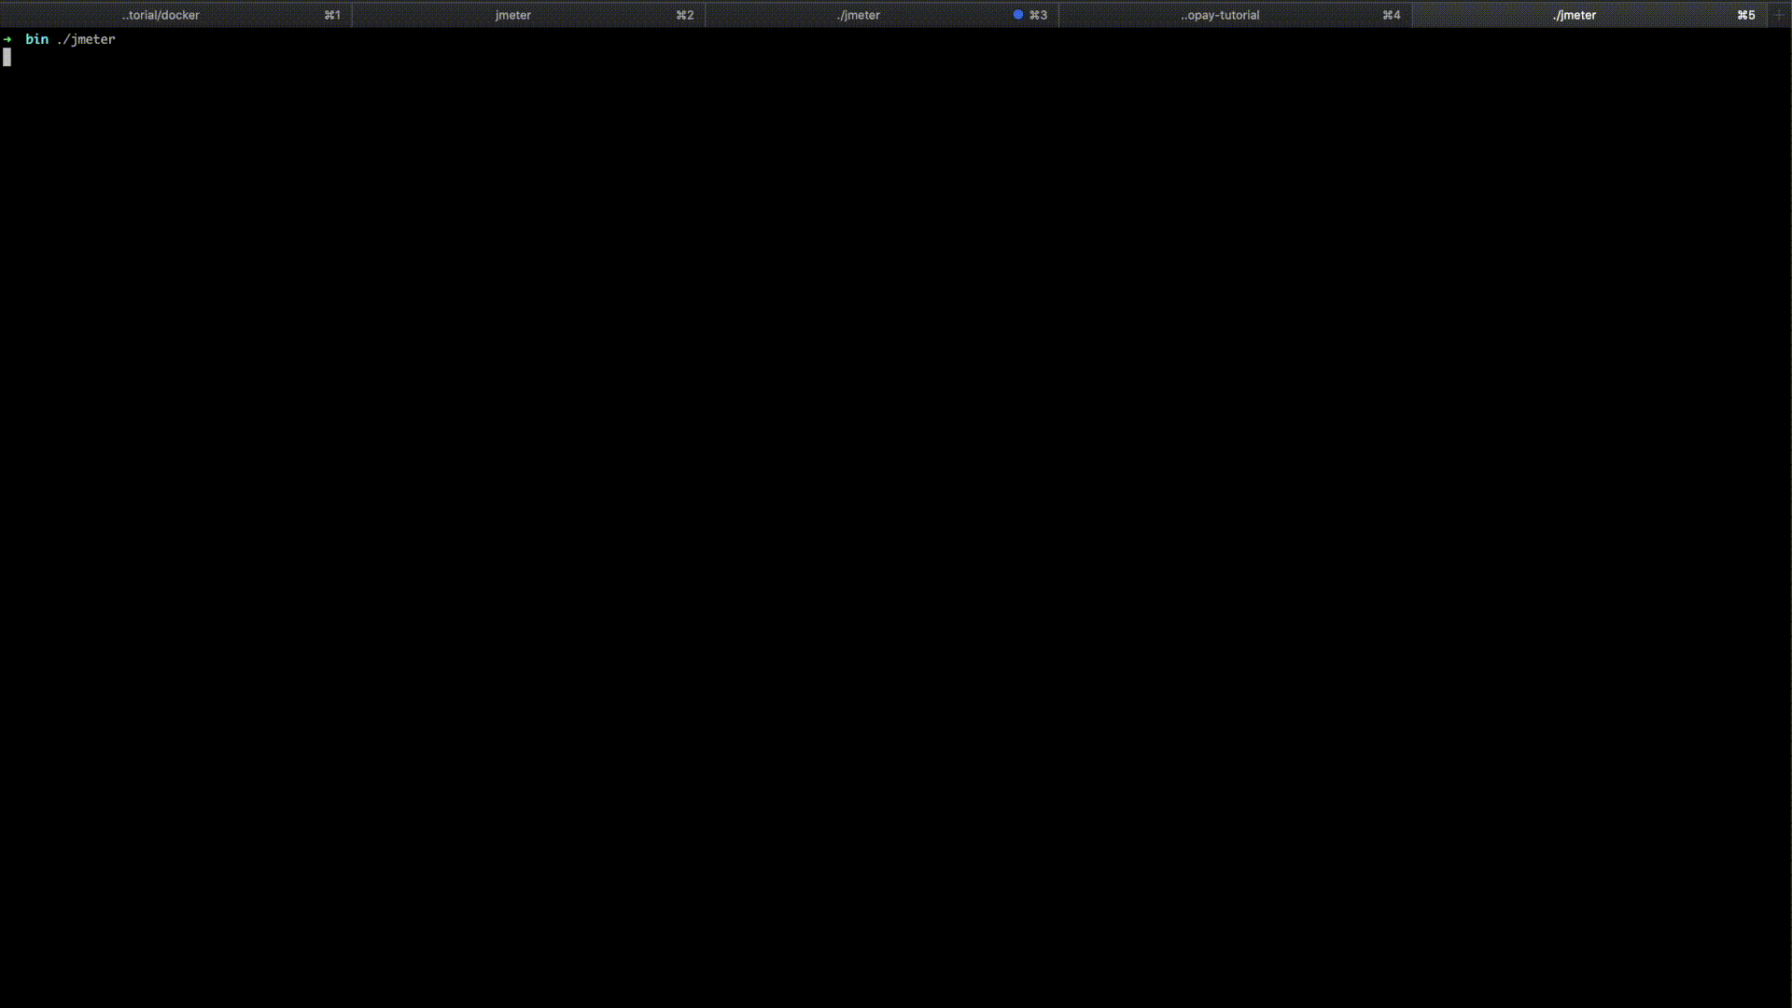Viewport: 1792px width, 1008px height.
Task: Select the active ./jmeter tab labeled ⌘5
Action: (1574, 15)
